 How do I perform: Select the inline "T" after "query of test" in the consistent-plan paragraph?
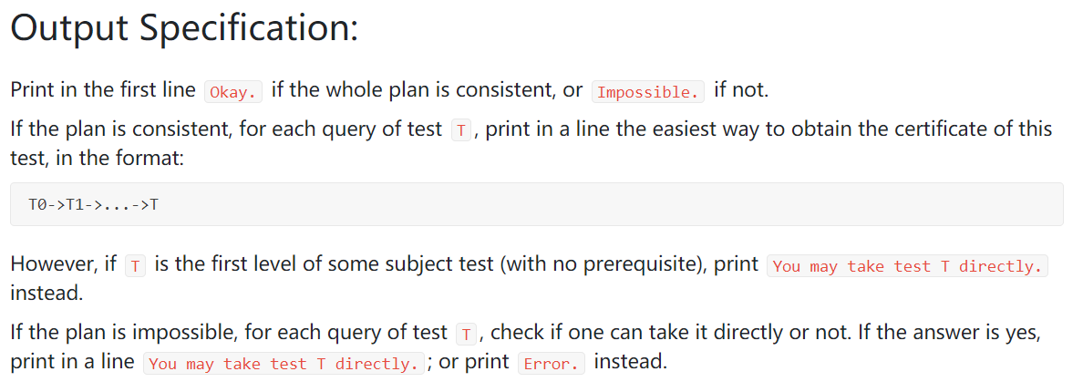462,129
